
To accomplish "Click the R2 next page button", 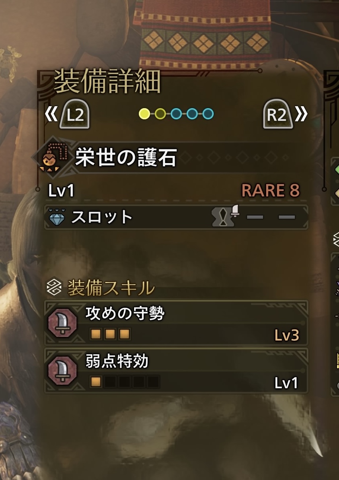I will pyautogui.click(x=278, y=114).
